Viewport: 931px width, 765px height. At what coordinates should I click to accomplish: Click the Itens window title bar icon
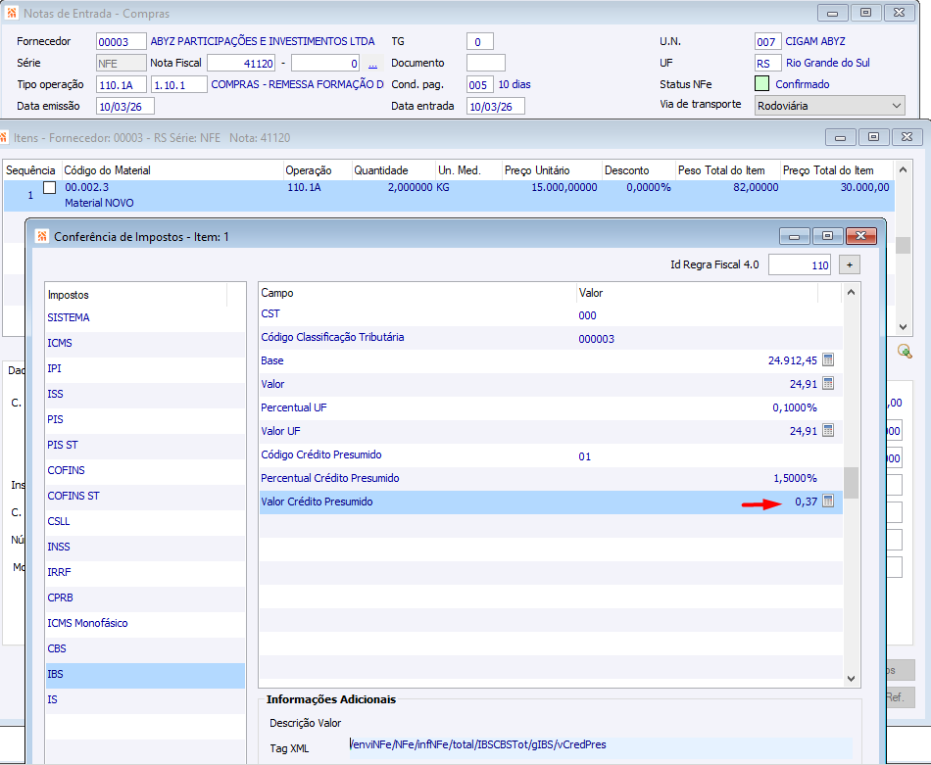click(5, 138)
